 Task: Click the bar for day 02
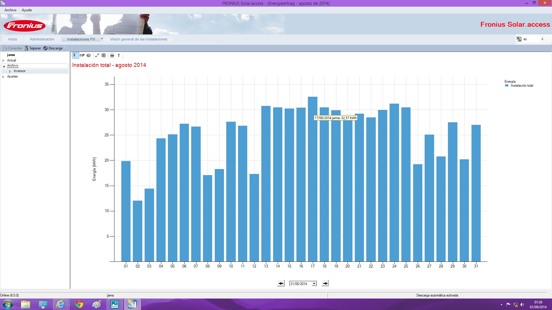coord(137,231)
